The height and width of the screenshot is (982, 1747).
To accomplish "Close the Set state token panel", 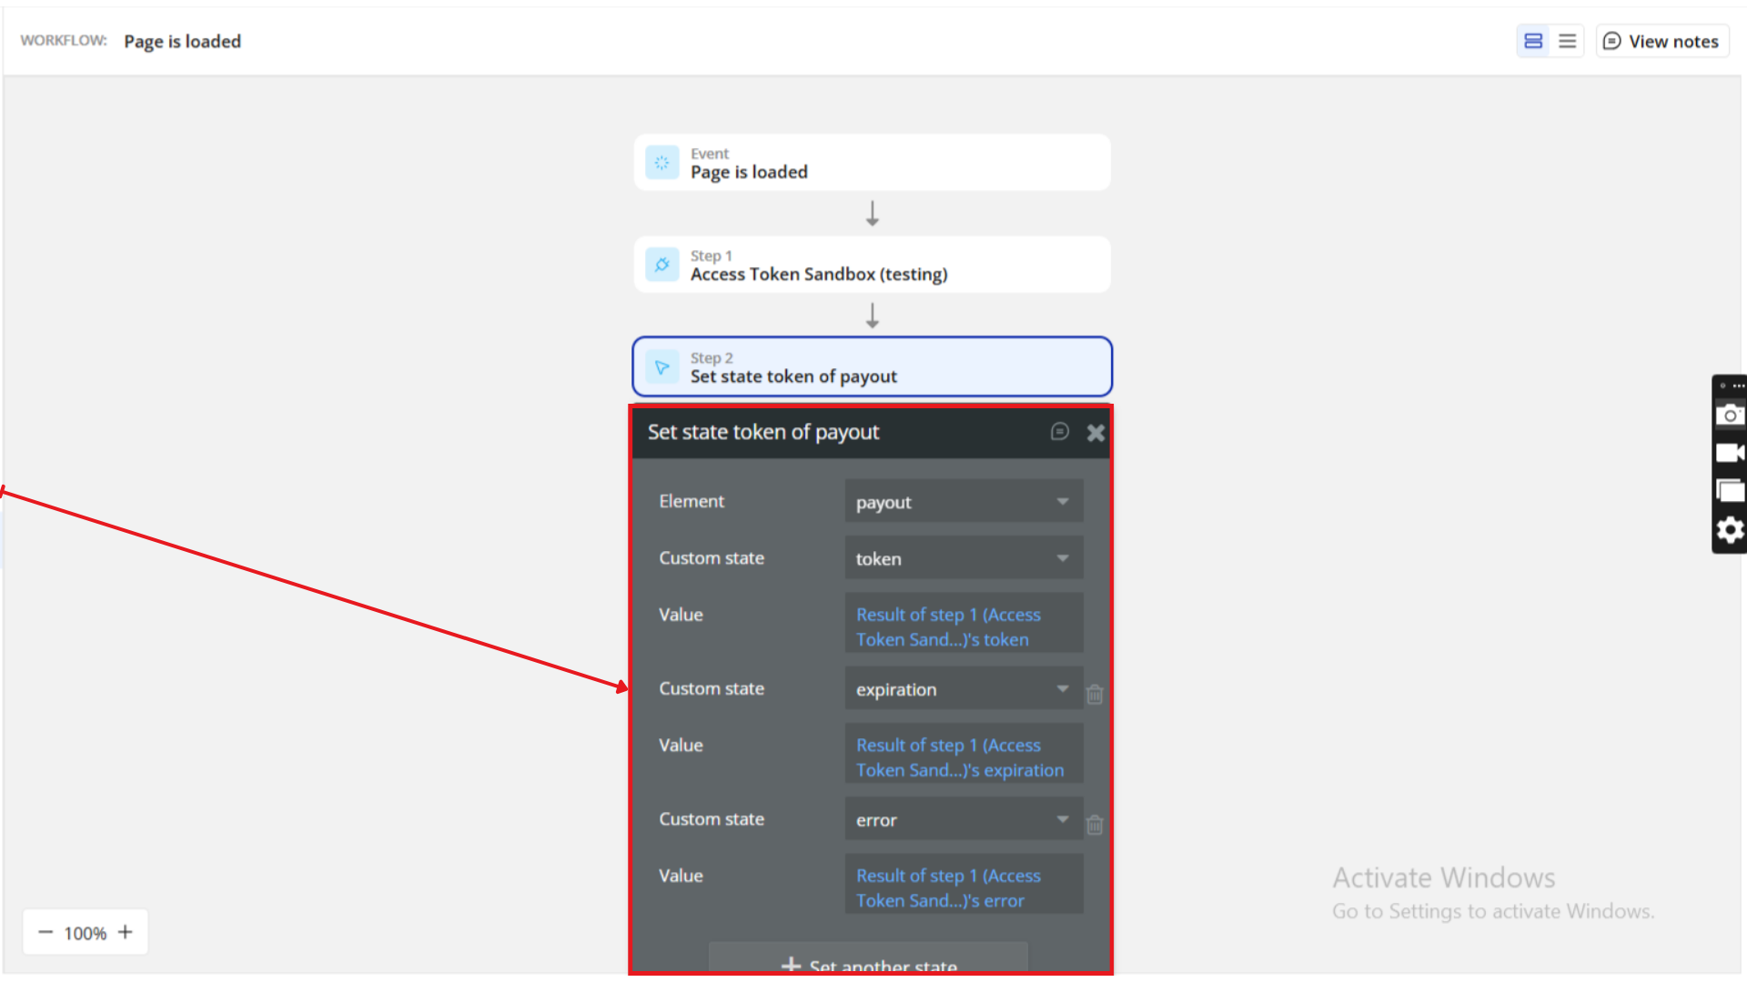I will click(1096, 433).
